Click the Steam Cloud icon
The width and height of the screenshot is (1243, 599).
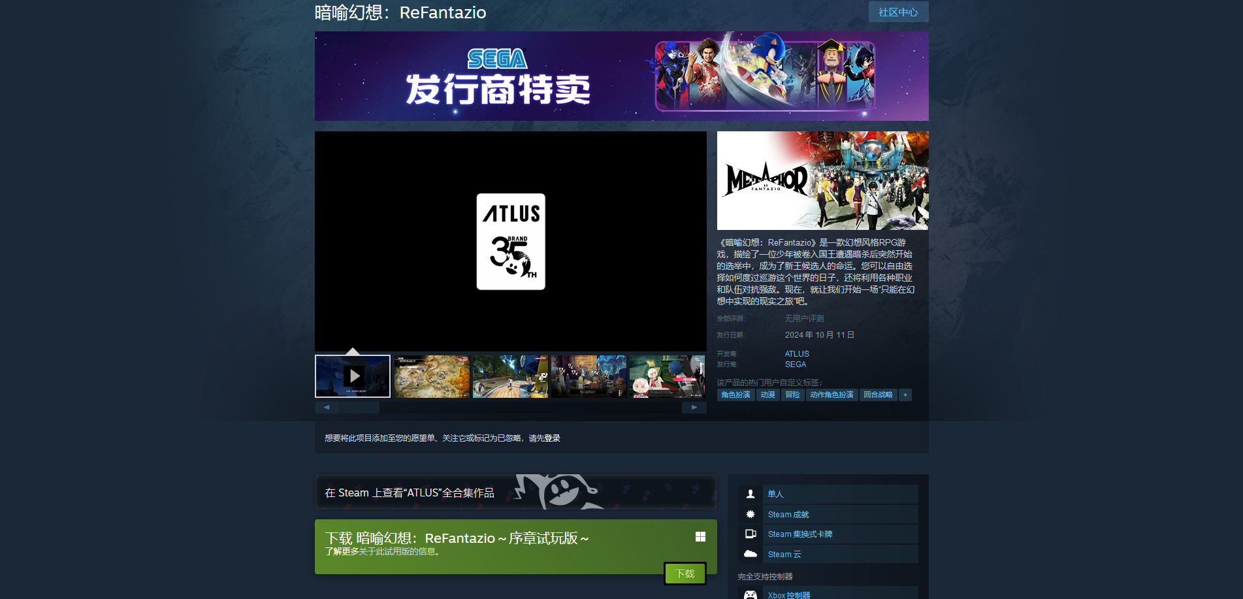(751, 554)
